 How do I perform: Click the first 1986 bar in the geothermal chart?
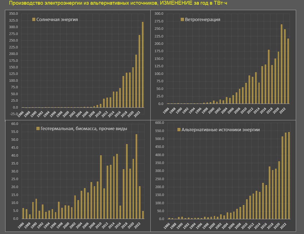click(x=24, y=213)
